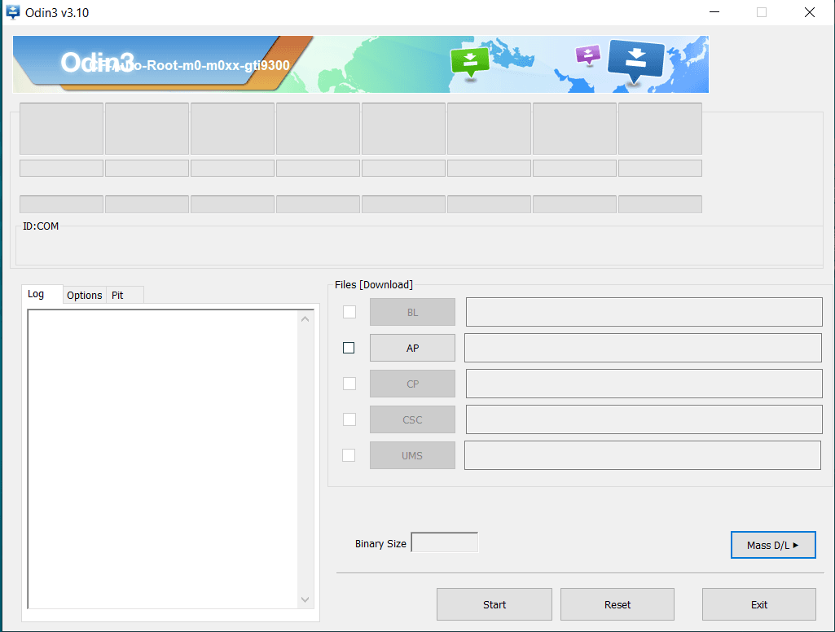Start the flashing process
835x632 pixels.
click(494, 604)
